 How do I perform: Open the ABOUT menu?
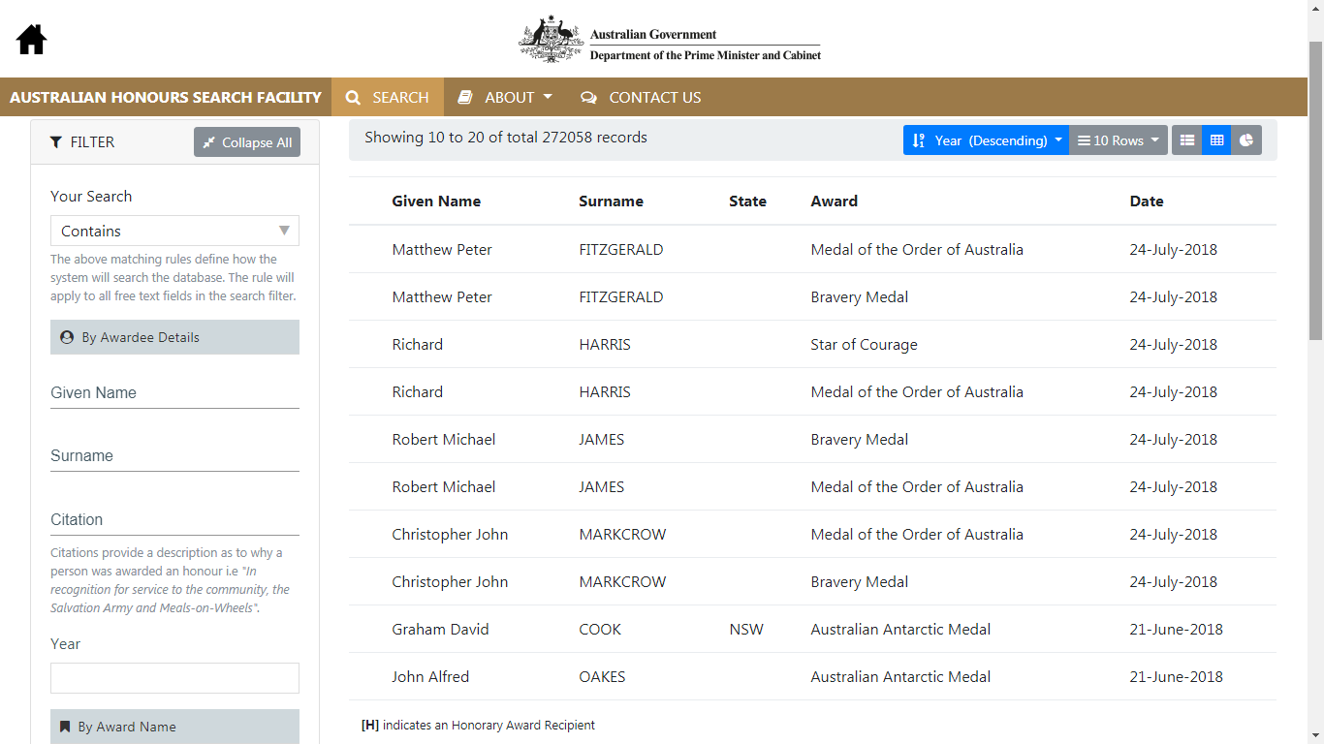[x=505, y=97]
